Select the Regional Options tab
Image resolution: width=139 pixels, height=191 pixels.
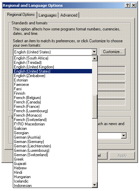coord(21,15)
